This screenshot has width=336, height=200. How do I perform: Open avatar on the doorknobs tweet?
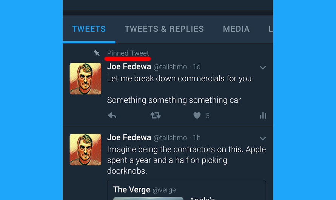coord(85,149)
